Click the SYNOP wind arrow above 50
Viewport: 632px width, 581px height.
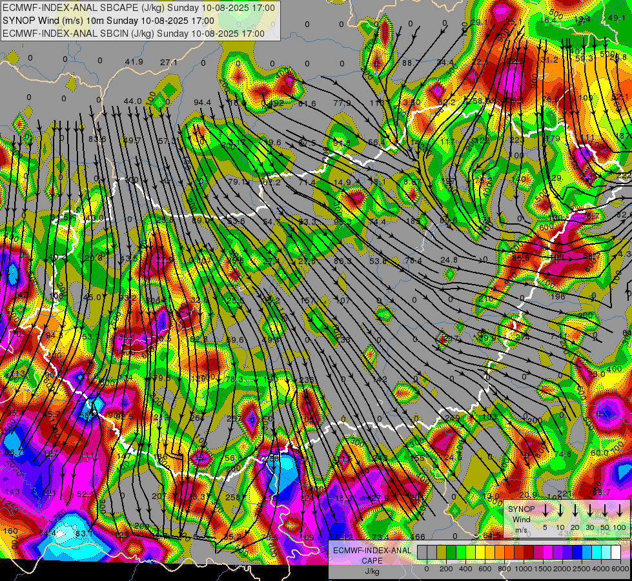(605, 510)
